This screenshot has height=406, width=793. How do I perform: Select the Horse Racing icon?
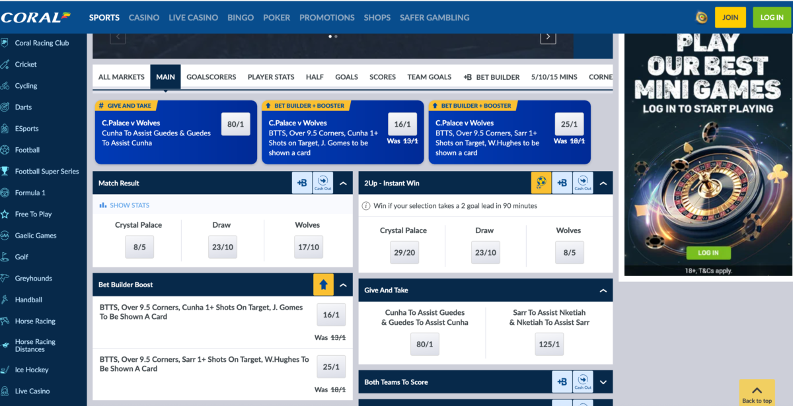5,321
